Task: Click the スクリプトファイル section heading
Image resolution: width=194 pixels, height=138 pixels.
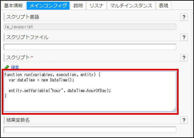Action: coord(27,37)
